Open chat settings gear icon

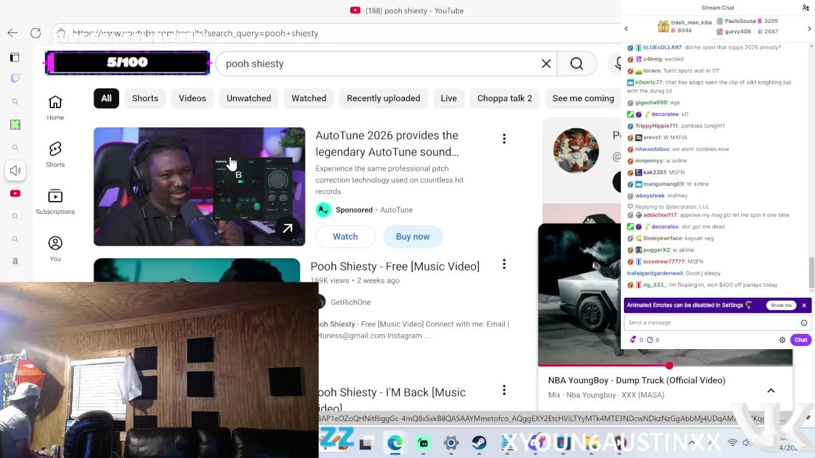pos(783,340)
